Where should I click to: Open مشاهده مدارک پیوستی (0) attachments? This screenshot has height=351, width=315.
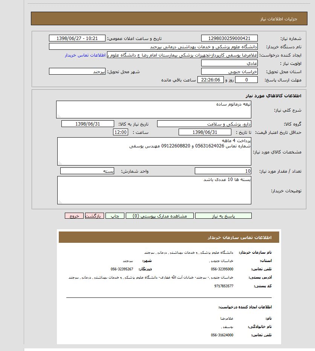click(159, 216)
